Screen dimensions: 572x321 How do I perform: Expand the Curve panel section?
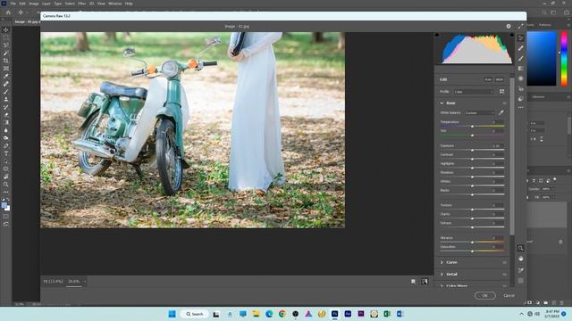click(442, 262)
